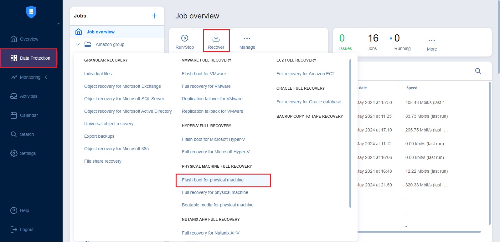Collapse the Amazon group folder chevron
Image resolution: width=500 pixels, height=242 pixels.
click(x=78, y=44)
